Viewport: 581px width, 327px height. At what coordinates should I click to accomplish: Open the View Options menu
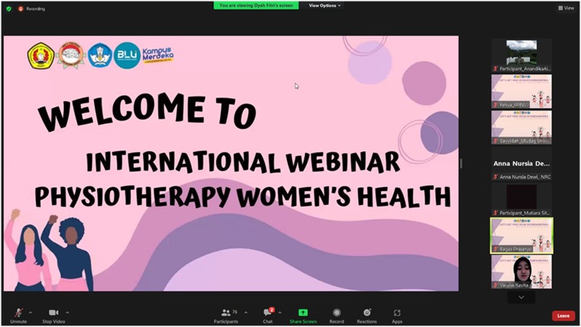(x=324, y=5)
